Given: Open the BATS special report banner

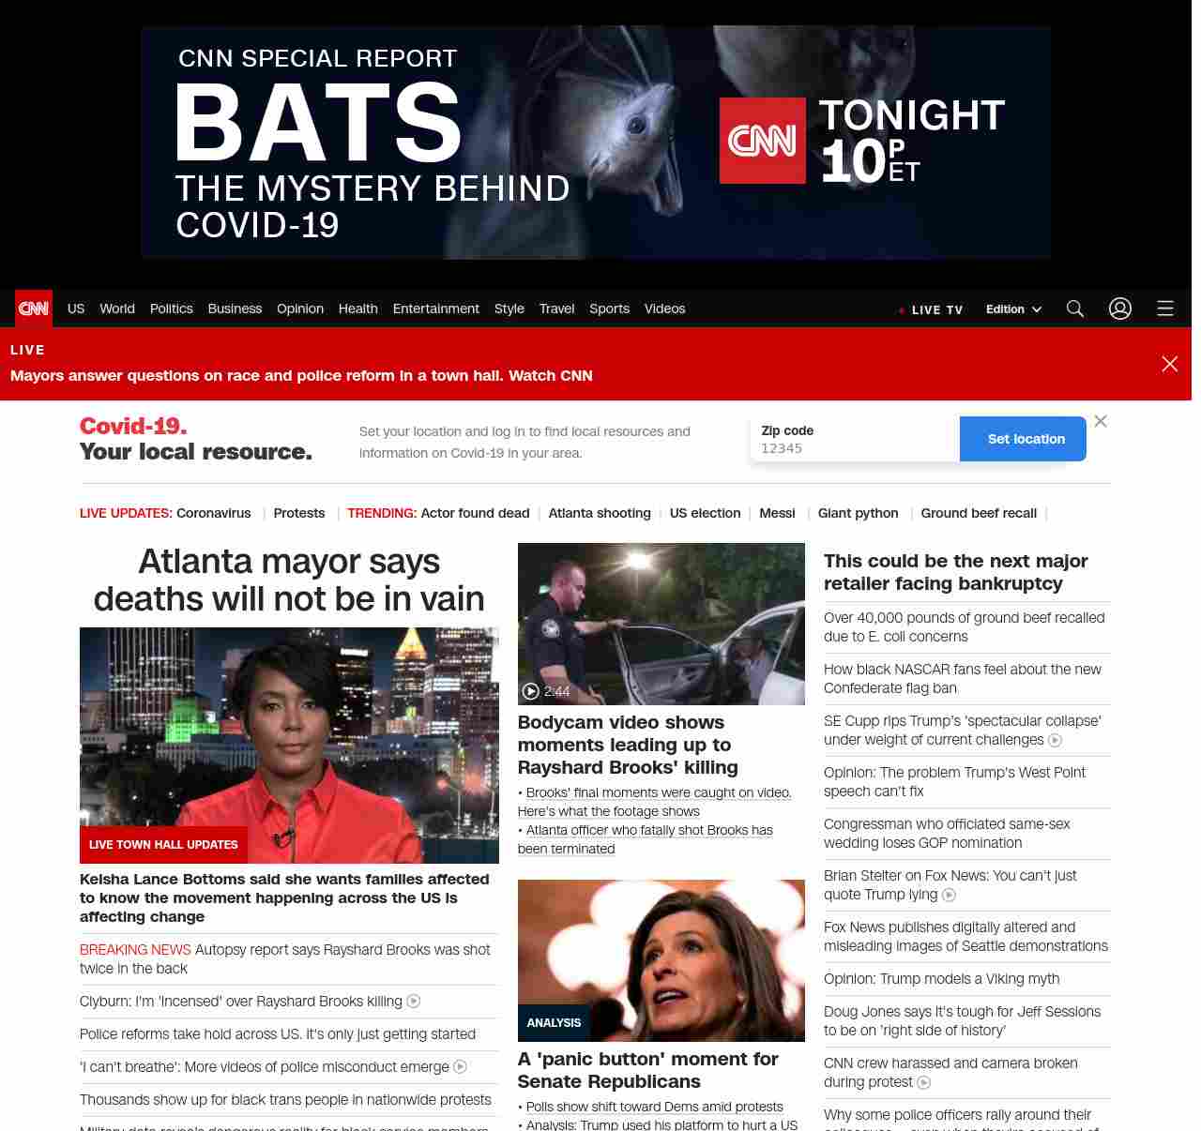Looking at the screenshot, I should click(x=596, y=143).
